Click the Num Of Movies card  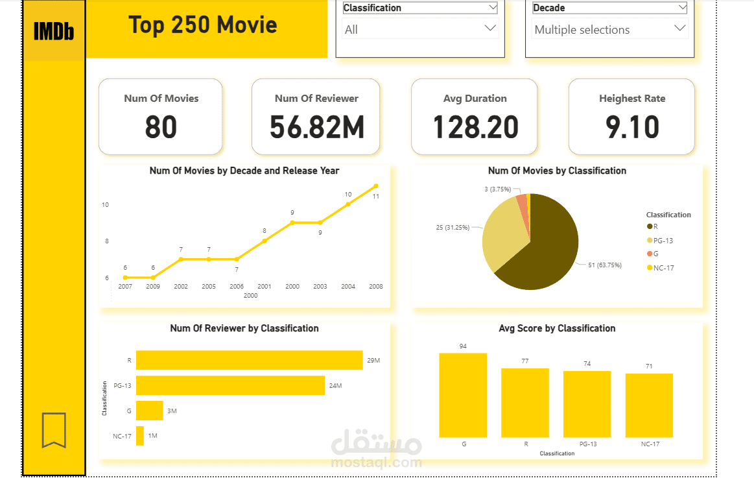[x=161, y=117]
